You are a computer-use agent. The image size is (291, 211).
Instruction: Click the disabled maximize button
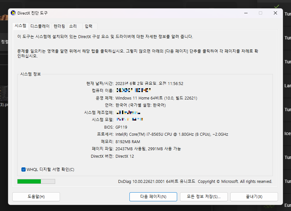tap(261, 13)
